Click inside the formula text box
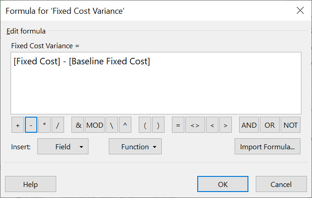 (x=156, y=83)
